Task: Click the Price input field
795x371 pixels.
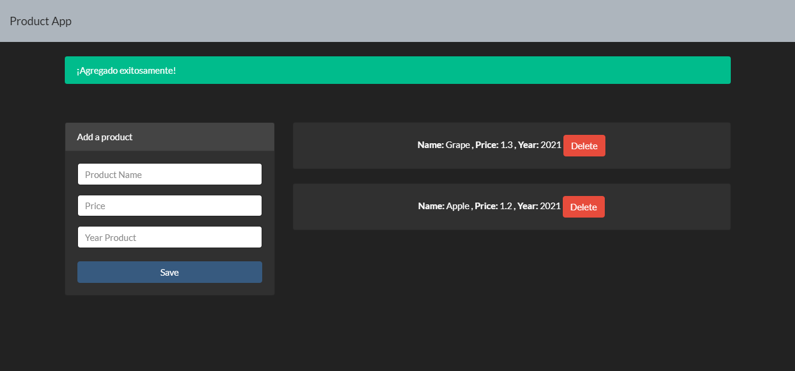Action: tap(169, 206)
